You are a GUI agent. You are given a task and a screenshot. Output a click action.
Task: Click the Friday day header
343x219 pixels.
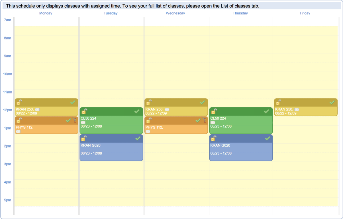305,13
